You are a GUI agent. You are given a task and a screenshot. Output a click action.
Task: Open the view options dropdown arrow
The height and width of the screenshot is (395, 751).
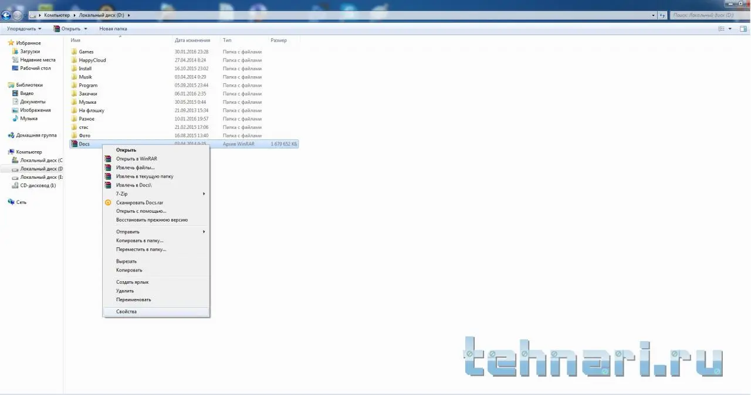coord(730,29)
